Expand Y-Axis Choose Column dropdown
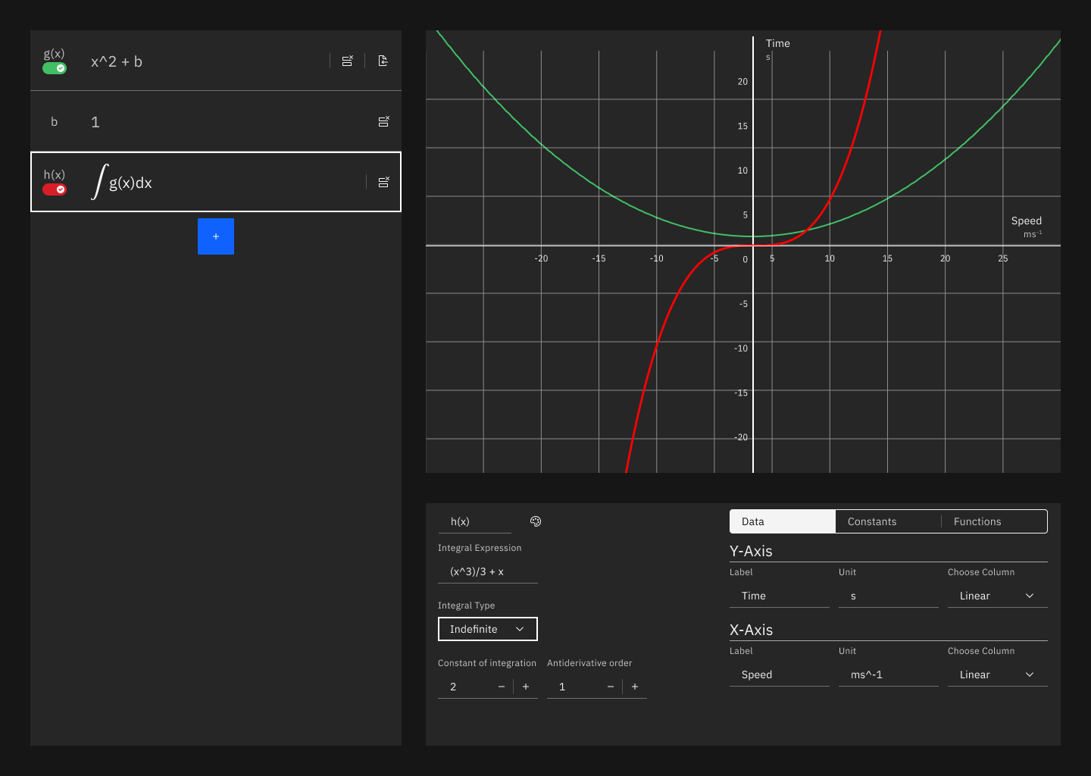This screenshot has width=1091, height=776. tap(997, 596)
